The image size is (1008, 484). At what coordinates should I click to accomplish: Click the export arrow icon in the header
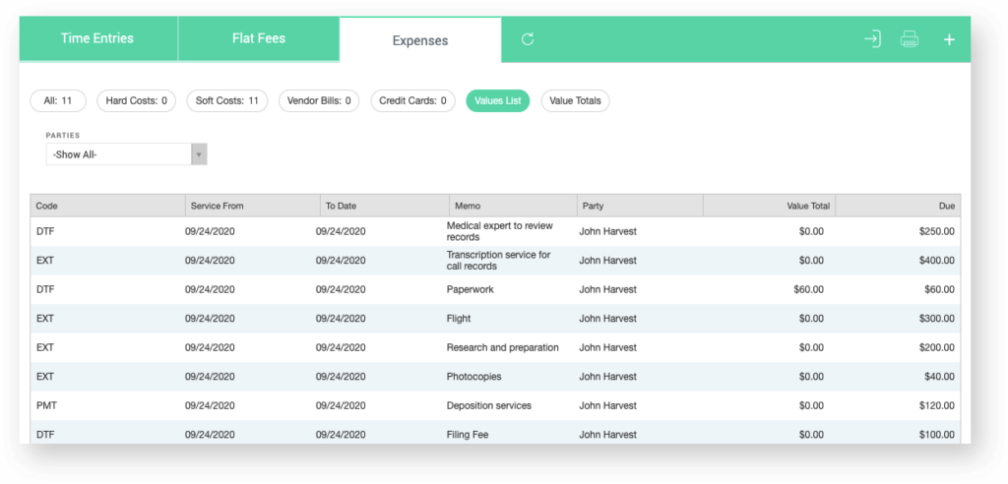coord(872,39)
